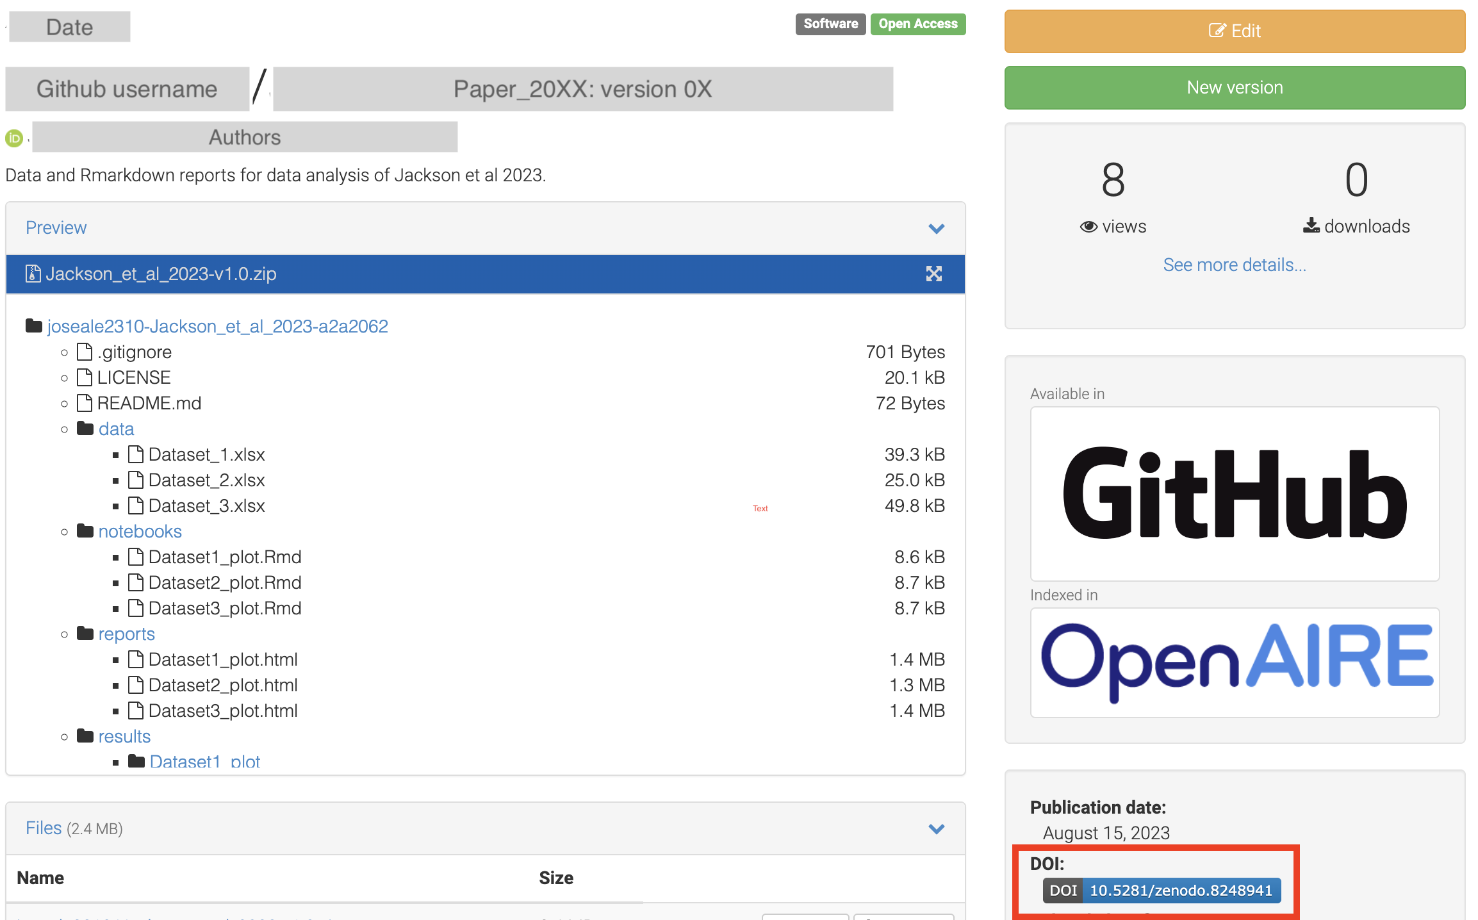Open See more details link
The width and height of the screenshot is (1478, 920).
[x=1234, y=265]
